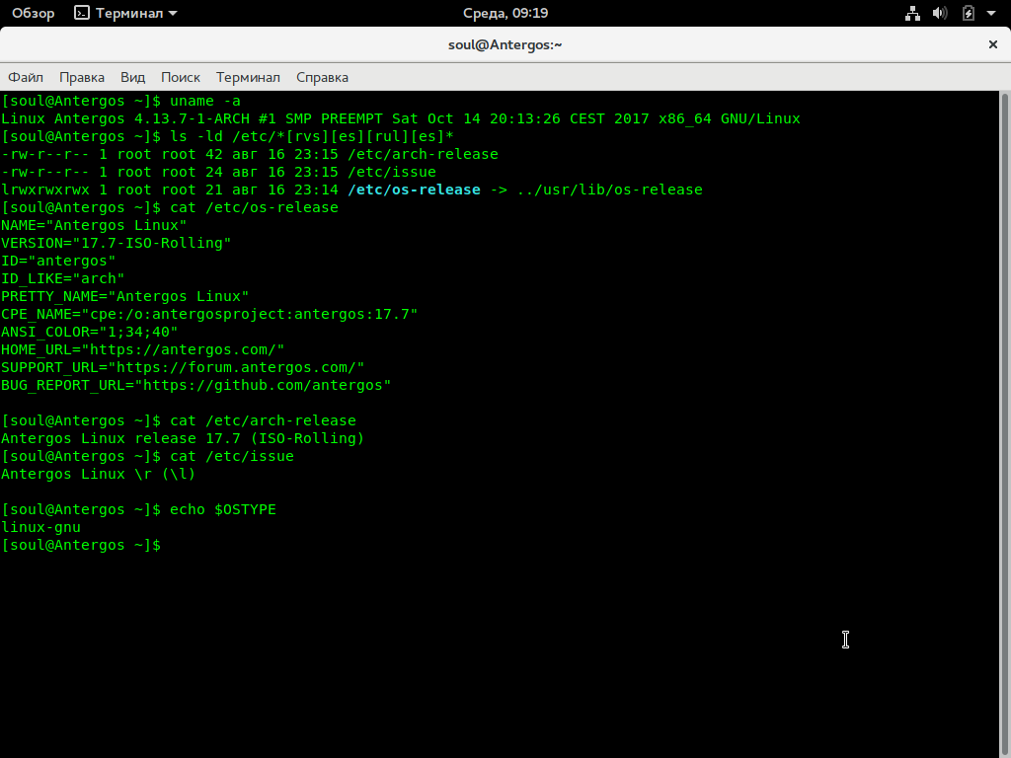Close the soul@Antergos terminal window
The image size is (1011, 758).
pyautogui.click(x=993, y=44)
